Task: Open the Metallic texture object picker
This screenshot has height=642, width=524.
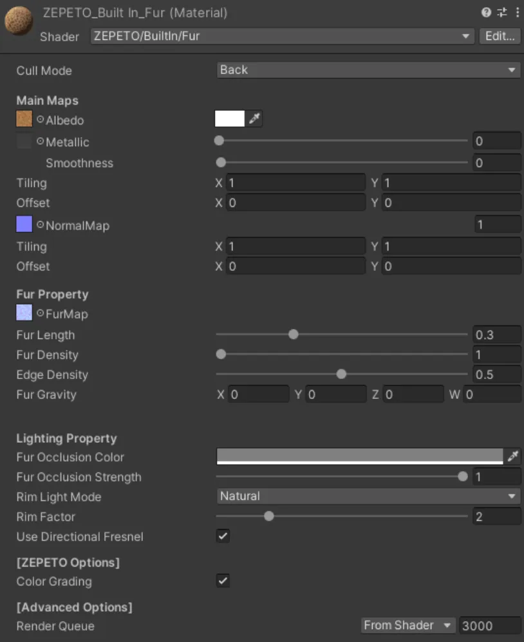Action: tap(40, 141)
